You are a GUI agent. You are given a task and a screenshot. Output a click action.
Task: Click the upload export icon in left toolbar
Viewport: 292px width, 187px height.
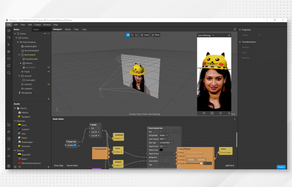point(9,139)
